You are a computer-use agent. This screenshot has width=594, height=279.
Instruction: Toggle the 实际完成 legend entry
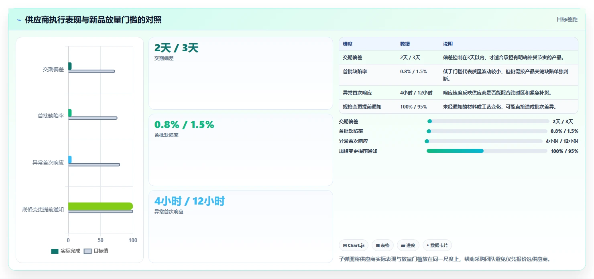pyautogui.click(x=65, y=251)
